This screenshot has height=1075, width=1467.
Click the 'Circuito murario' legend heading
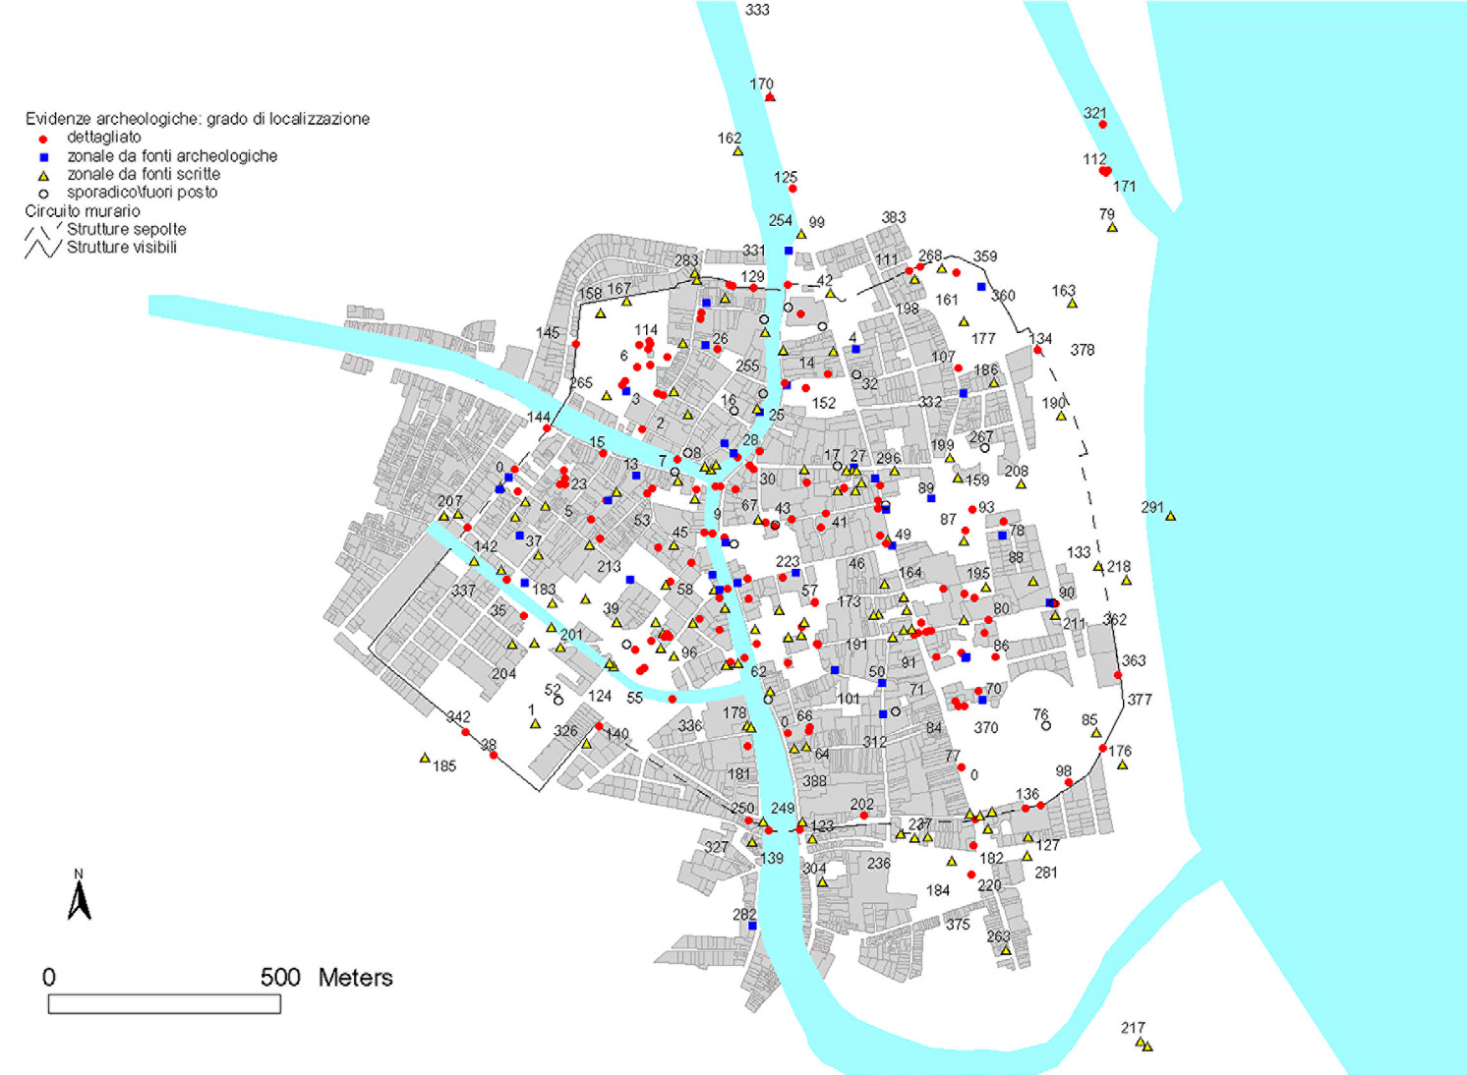83,211
